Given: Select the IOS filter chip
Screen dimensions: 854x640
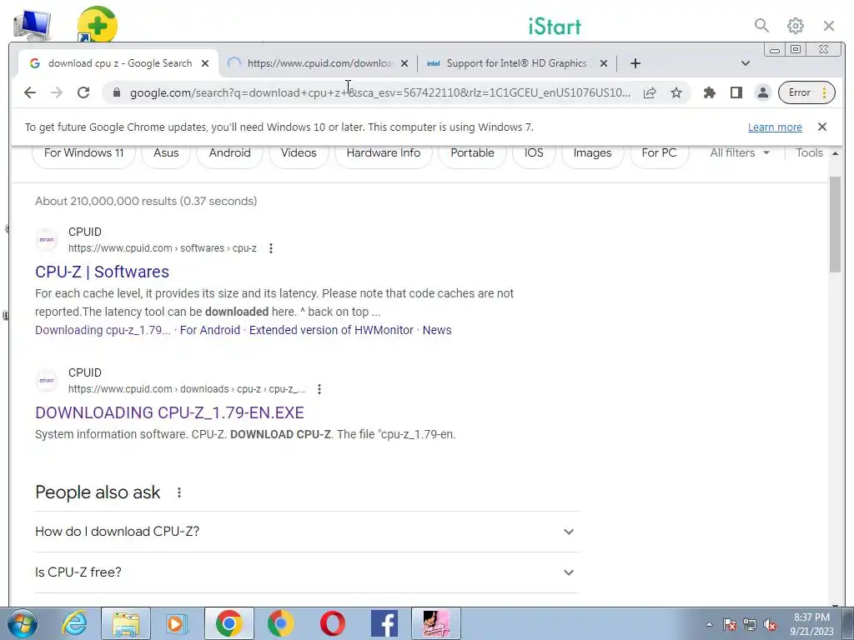Looking at the screenshot, I should pyautogui.click(x=534, y=153).
